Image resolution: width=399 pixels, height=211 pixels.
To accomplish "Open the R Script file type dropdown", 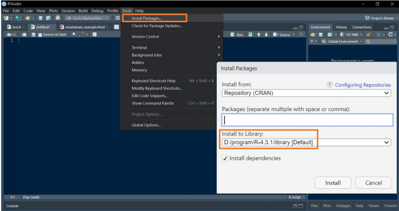I will (296, 197).
